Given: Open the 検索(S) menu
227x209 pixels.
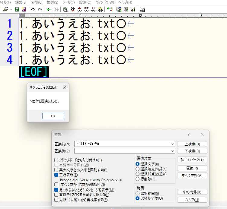Looking at the screenshot, I should click(x=53, y=2).
